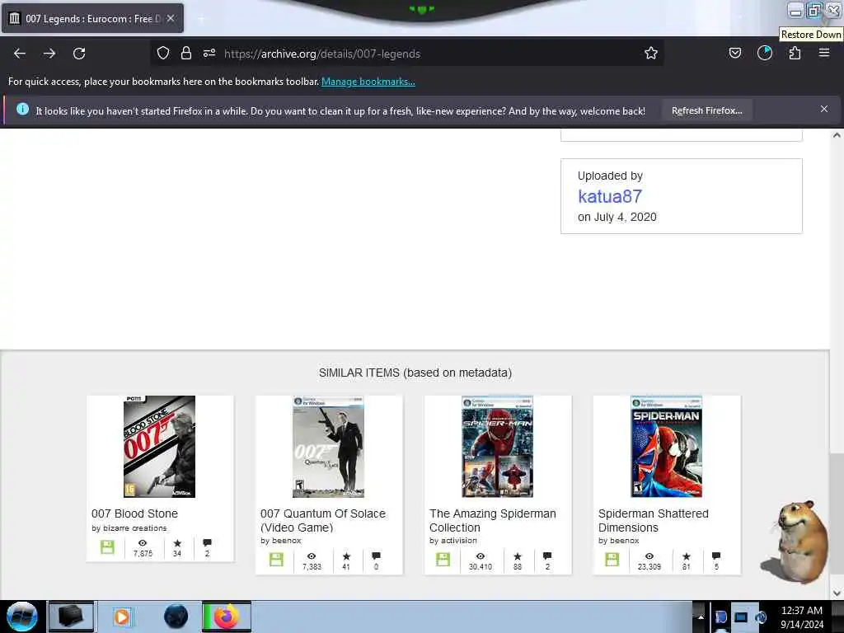Open 007 Quantum Of Solace cover thumbnail
This screenshot has width=844, height=633.
328,447
